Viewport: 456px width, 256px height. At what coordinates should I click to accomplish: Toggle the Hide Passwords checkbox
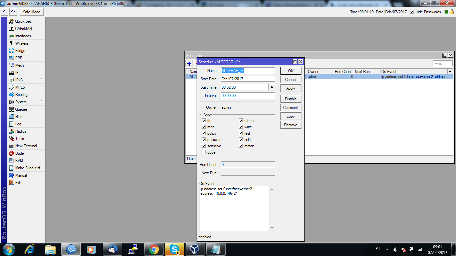tap(412, 12)
